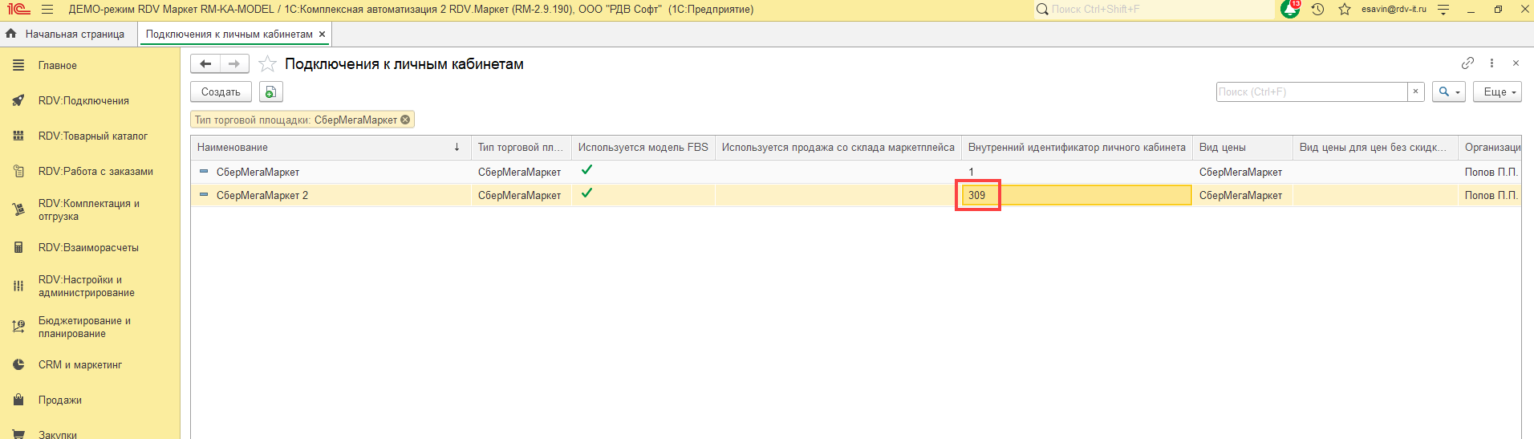Click Бюджетирование и планирование chart icon
The width and height of the screenshot is (1534, 439).
(x=18, y=327)
